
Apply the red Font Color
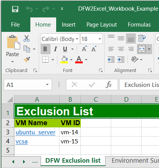pos(79,60)
